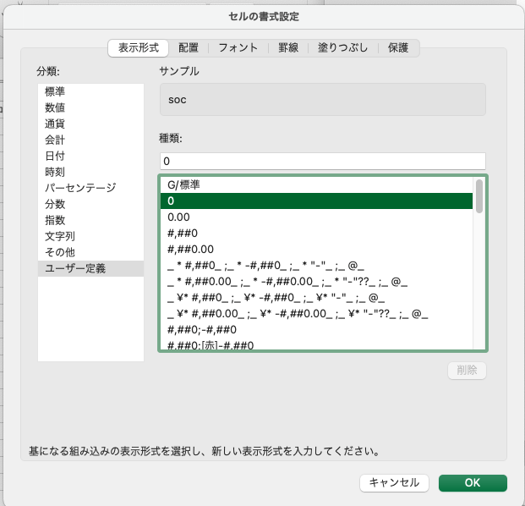Click the サンプル preview box showing soc
The height and width of the screenshot is (506, 525).
pyautogui.click(x=323, y=100)
